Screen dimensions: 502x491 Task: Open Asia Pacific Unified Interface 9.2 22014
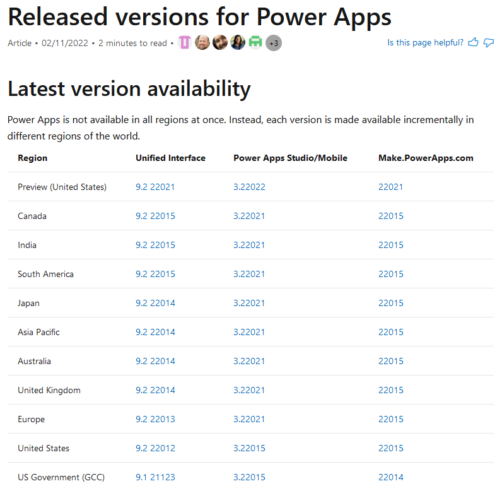pyautogui.click(x=155, y=332)
